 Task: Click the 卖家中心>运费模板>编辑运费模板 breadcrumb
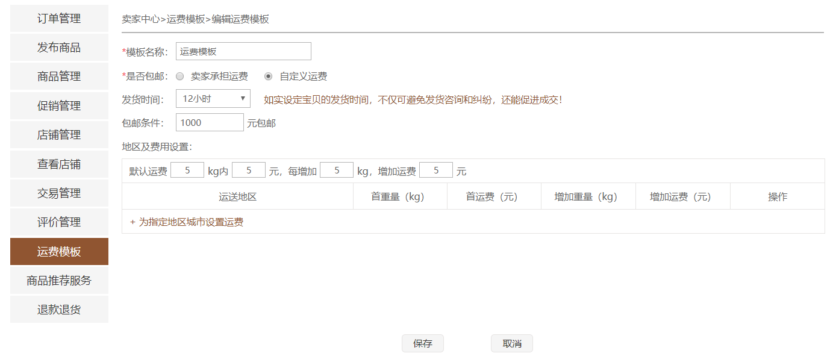pos(195,19)
